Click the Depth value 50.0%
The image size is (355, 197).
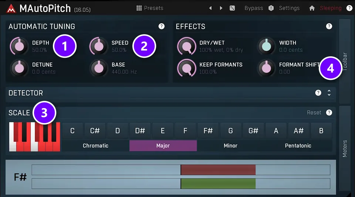(40, 50)
